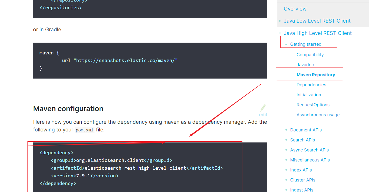Open the Overview link in sidebar
The height and width of the screenshot is (192, 369).
coord(295,9)
